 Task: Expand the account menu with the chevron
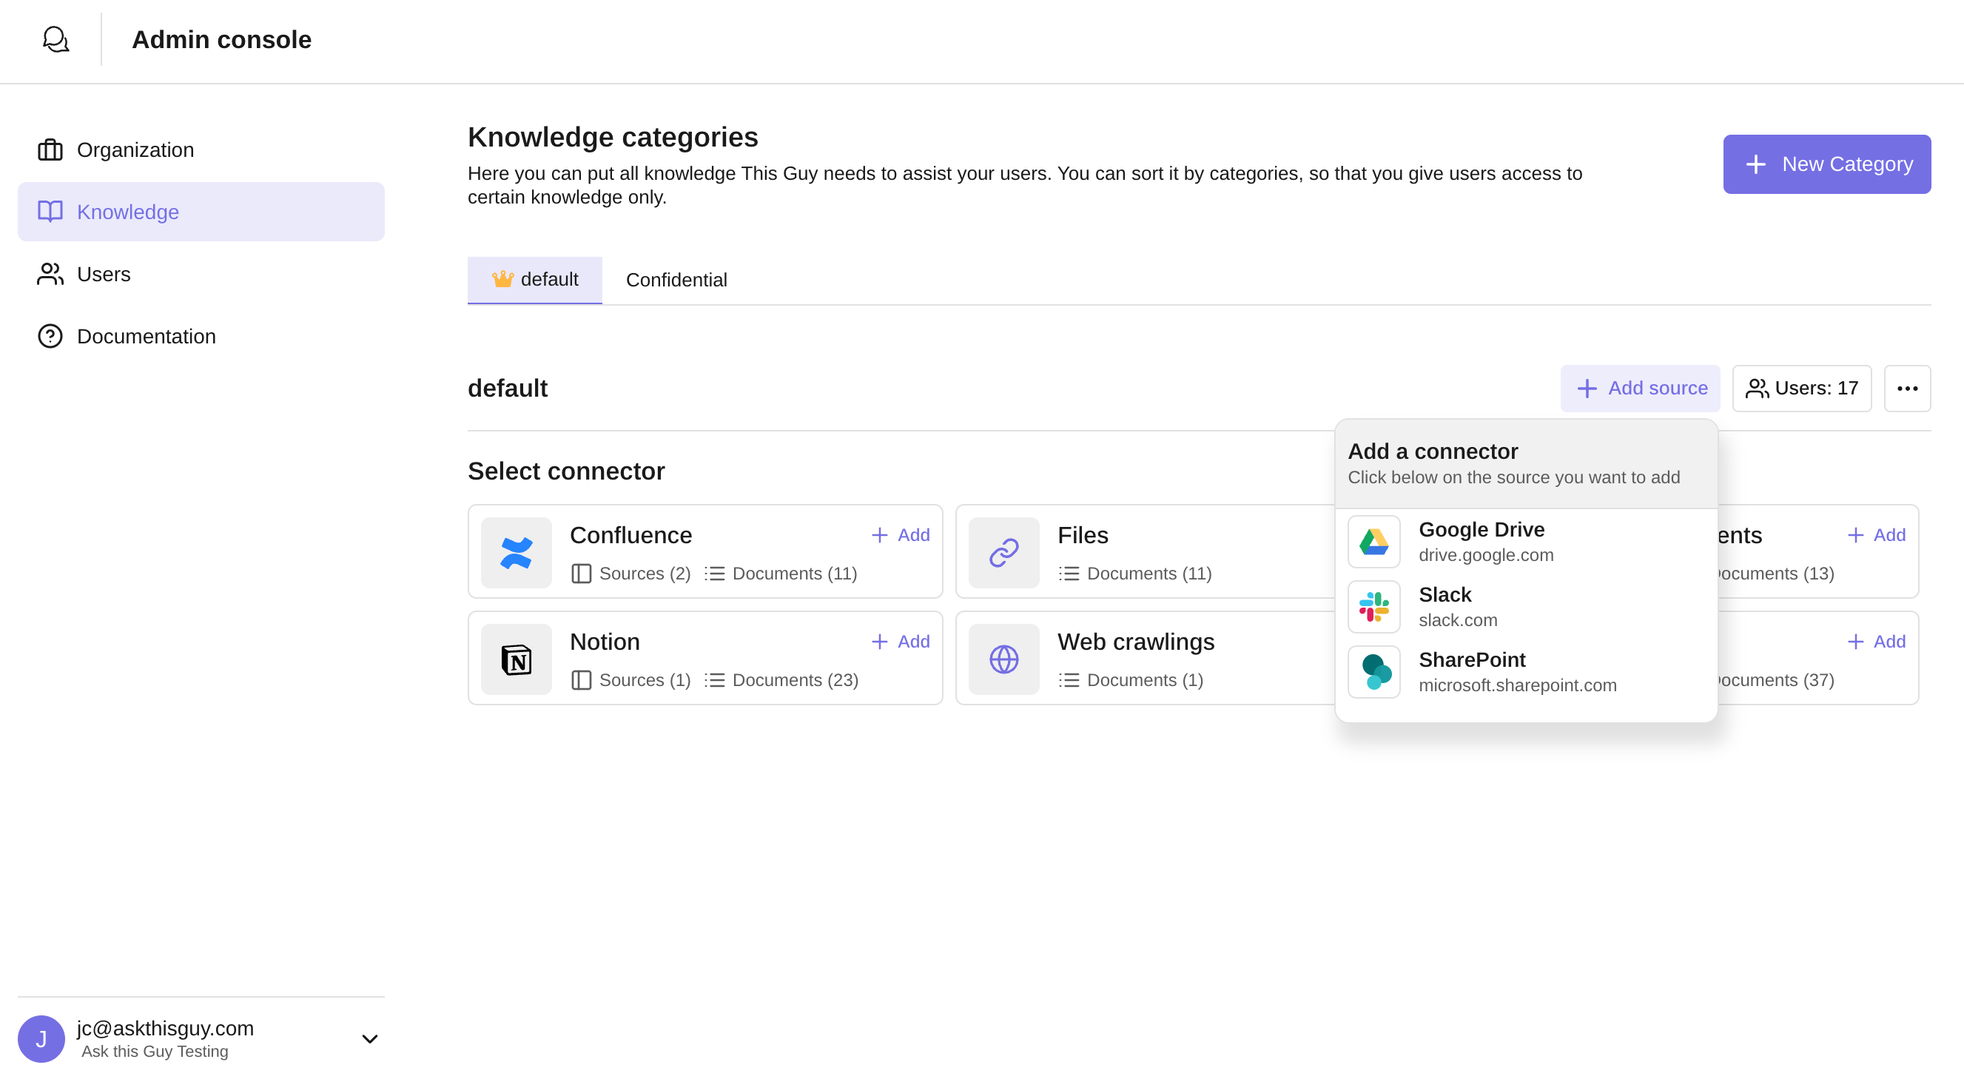370,1038
